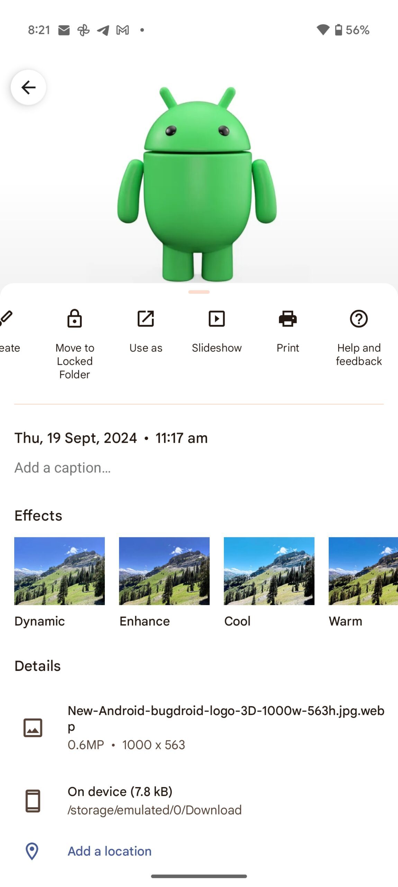Tap the bottom sheet drag handle

199,292
